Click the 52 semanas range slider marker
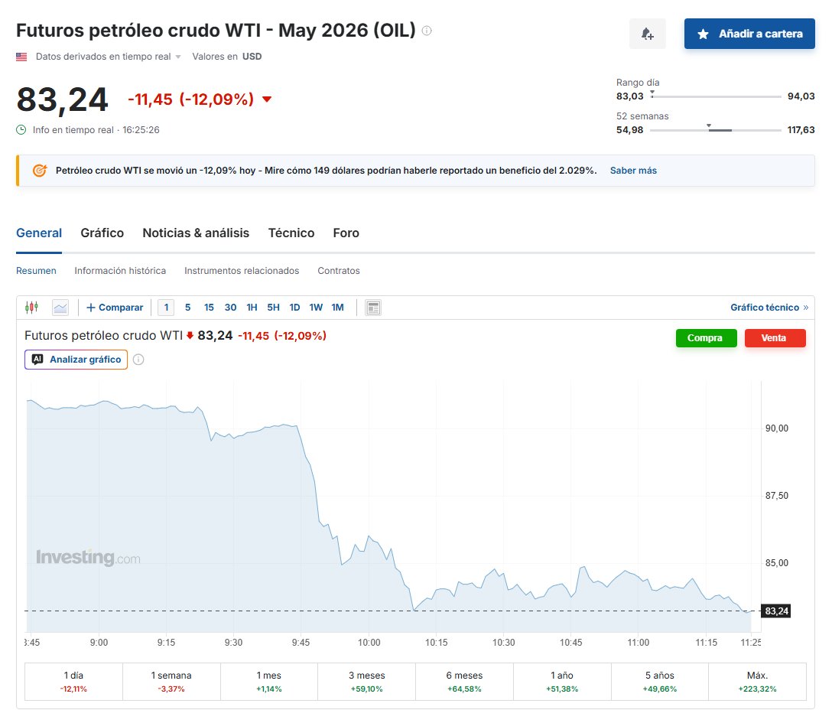This screenshot has width=832, height=710. point(709,126)
